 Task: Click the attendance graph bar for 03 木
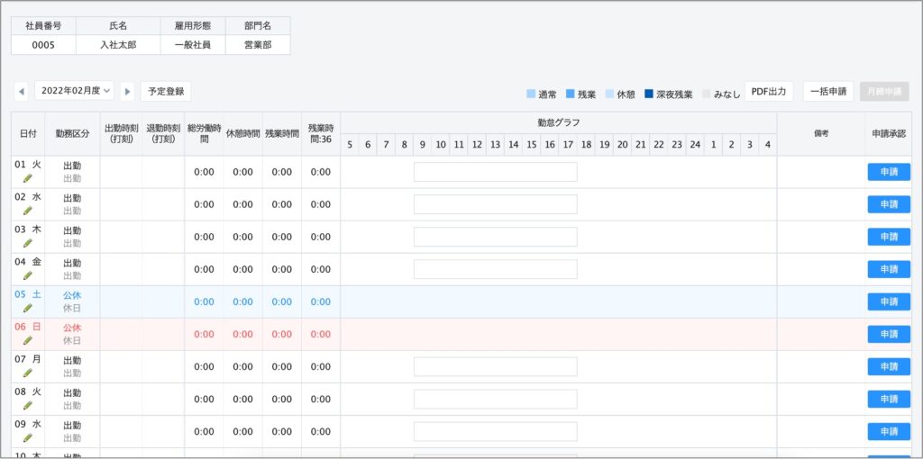pos(495,237)
